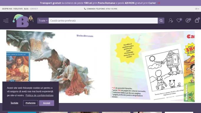The height and width of the screenshot is (113, 201).
Task: Accept cookies
Action: click(x=47, y=103)
